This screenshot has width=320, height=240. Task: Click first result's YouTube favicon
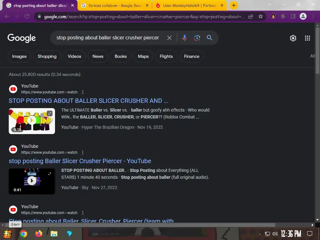13,89
